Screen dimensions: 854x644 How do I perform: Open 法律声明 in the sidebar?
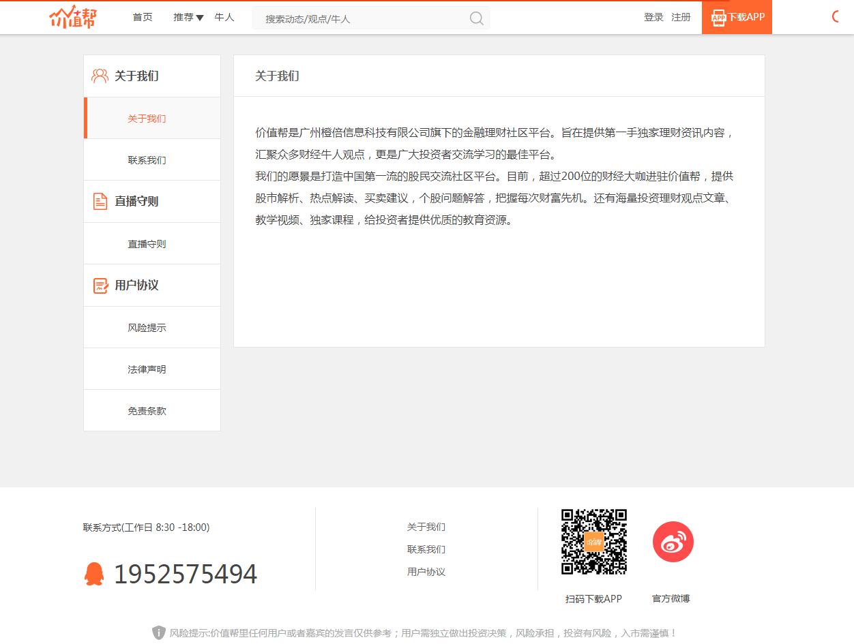pos(152,369)
